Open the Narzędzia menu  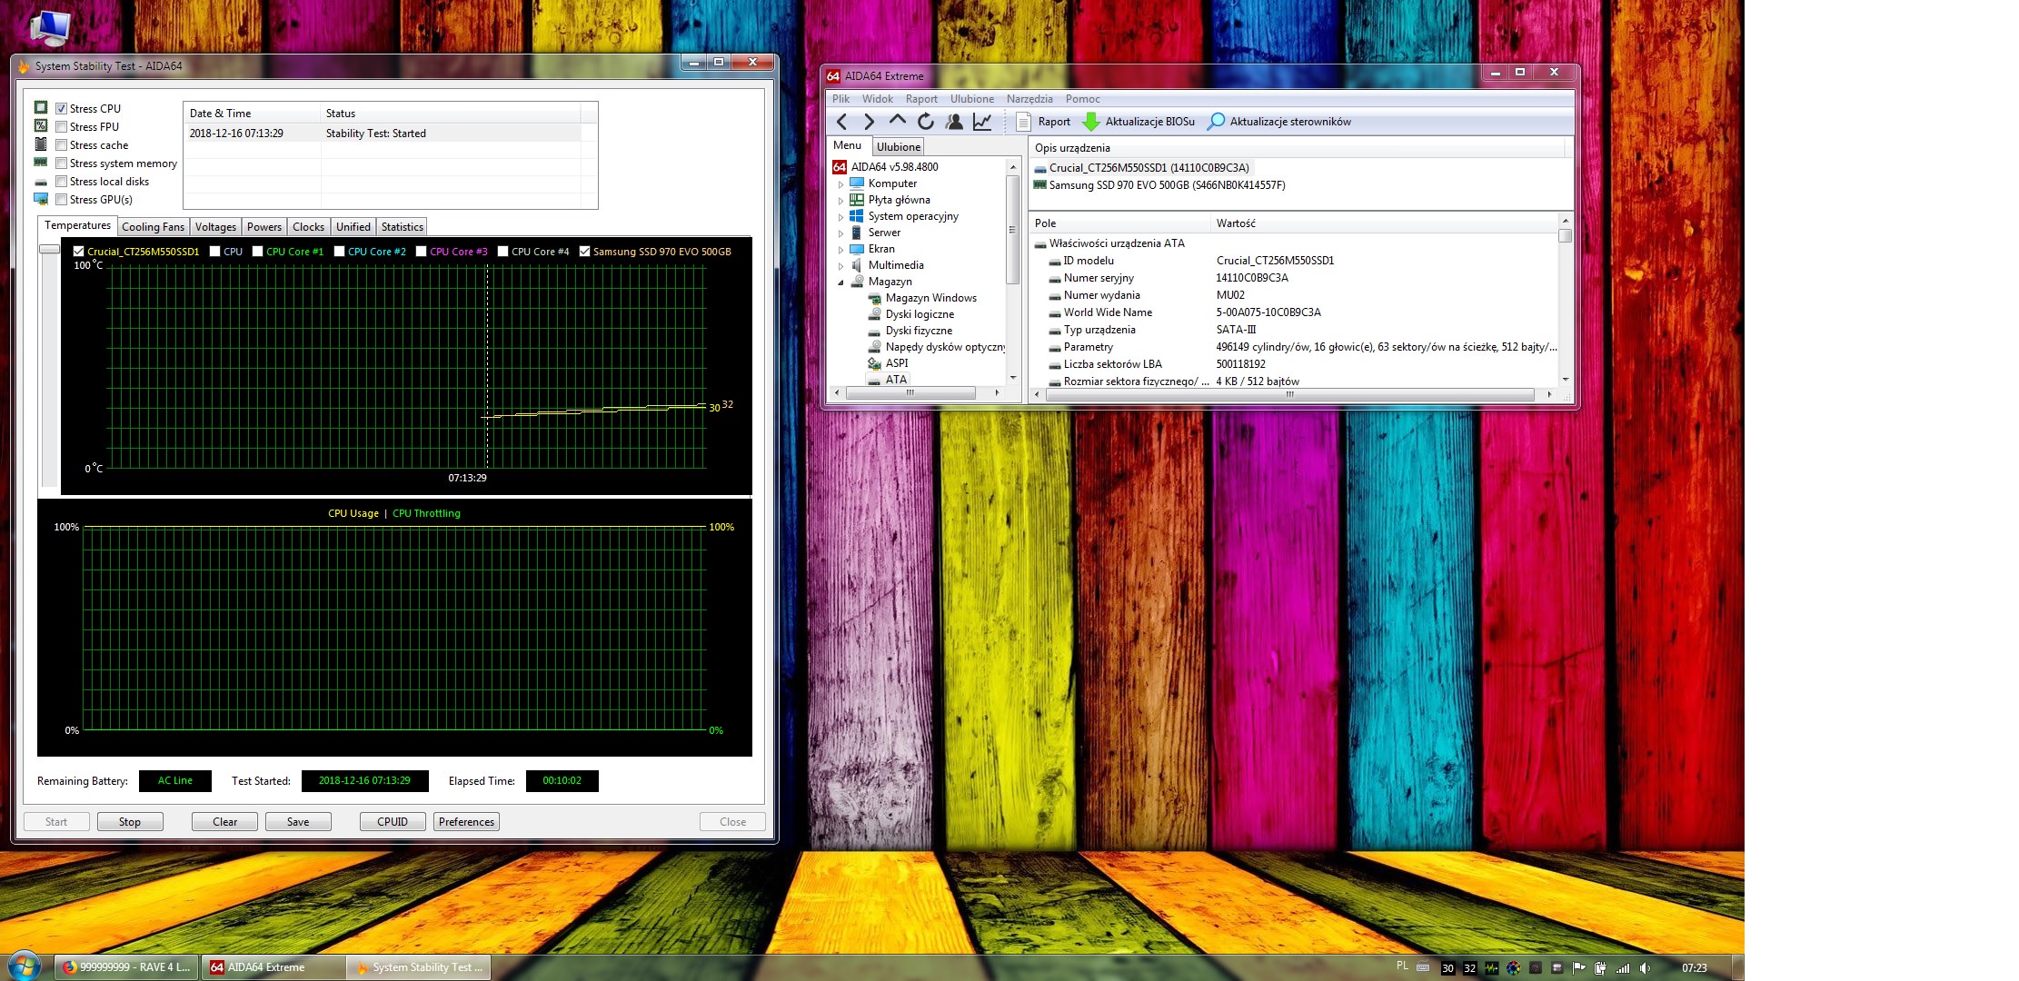click(x=1029, y=99)
